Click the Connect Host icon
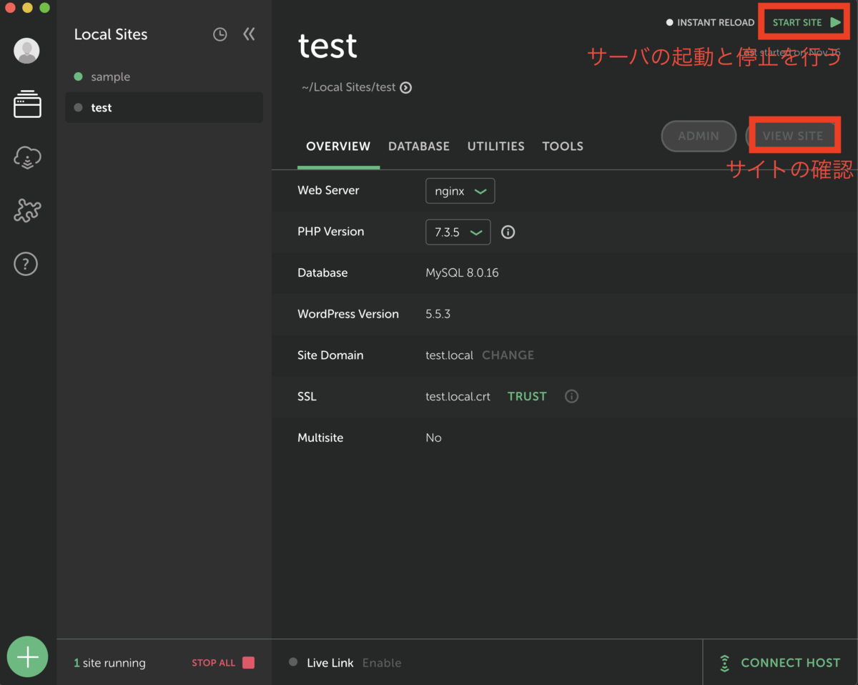 click(x=724, y=663)
